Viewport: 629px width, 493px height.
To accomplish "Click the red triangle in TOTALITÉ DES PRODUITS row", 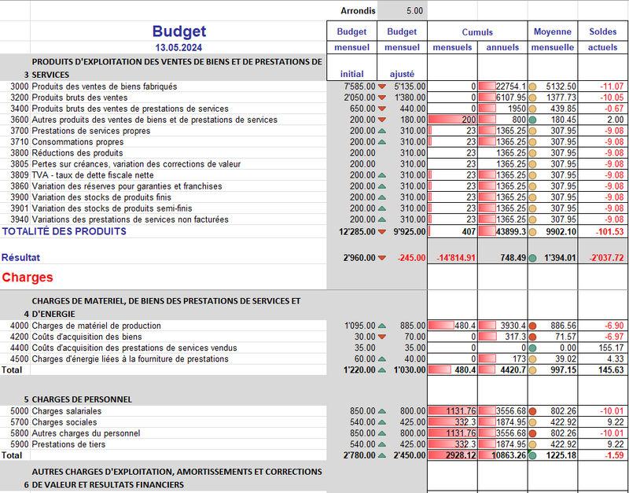I will pyautogui.click(x=382, y=232).
